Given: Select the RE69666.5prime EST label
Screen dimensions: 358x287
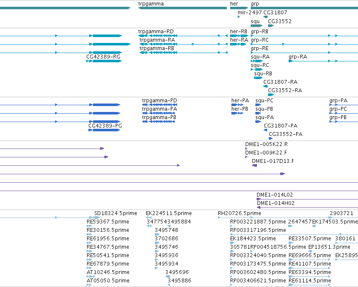Looking at the screenshot, I should [x=310, y=256].
